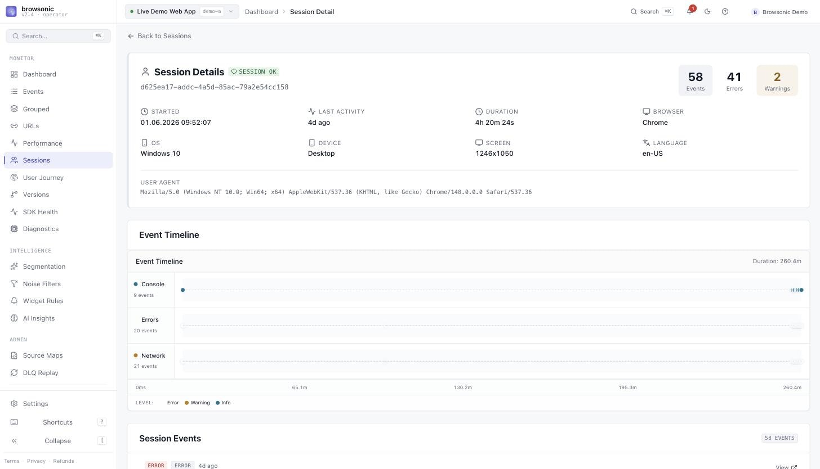Click the 41 Errors stat card

coord(734,80)
